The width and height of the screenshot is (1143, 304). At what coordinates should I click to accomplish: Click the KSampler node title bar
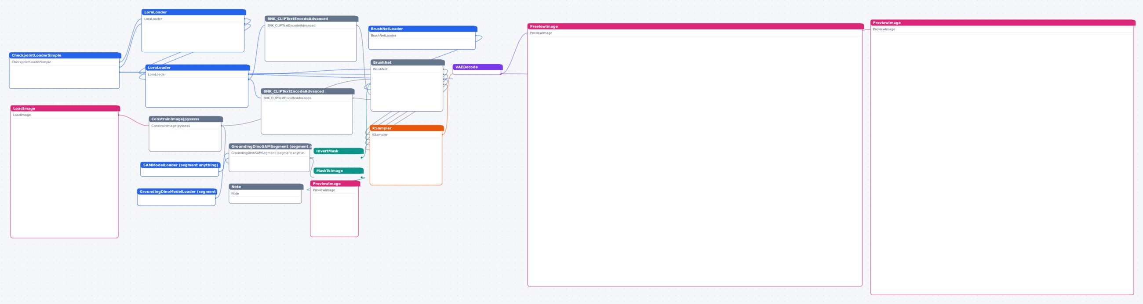click(x=407, y=128)
